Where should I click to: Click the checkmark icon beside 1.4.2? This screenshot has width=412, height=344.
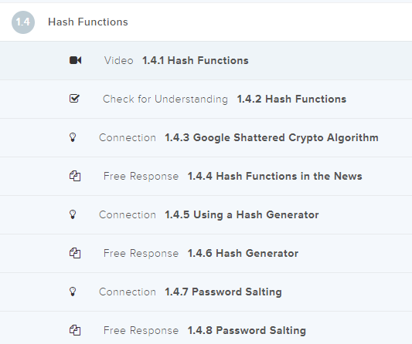[74, 98]
